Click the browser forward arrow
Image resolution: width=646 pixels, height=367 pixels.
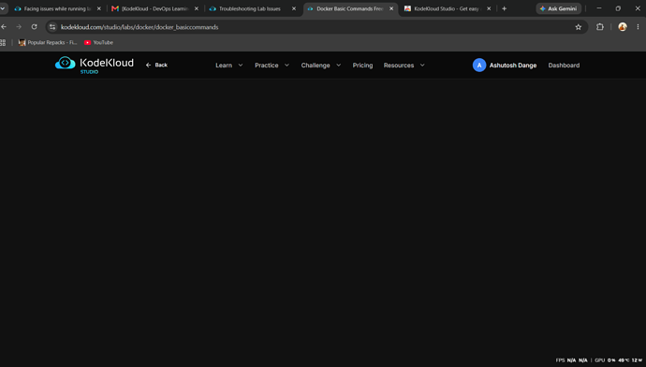coord(19,27)
